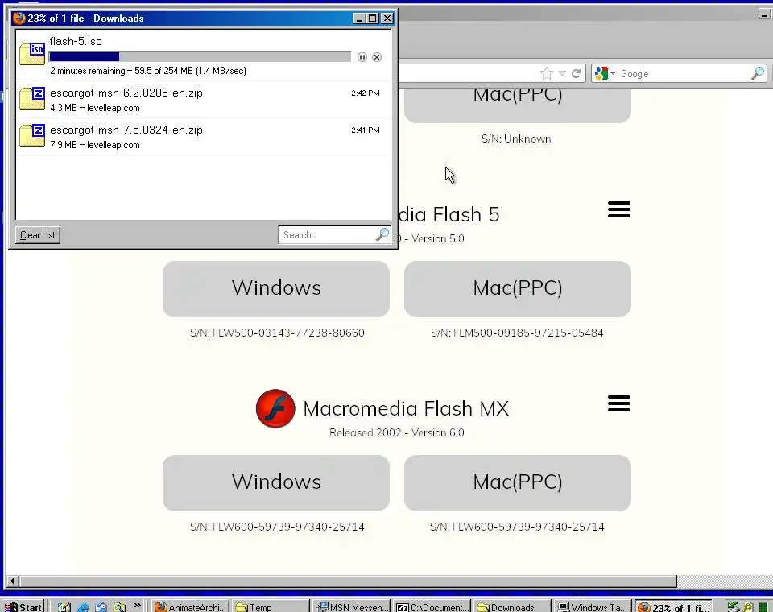Screen dimensions: 773x612
Task: Click the Clear List button
Action: [x=38, y=235]
